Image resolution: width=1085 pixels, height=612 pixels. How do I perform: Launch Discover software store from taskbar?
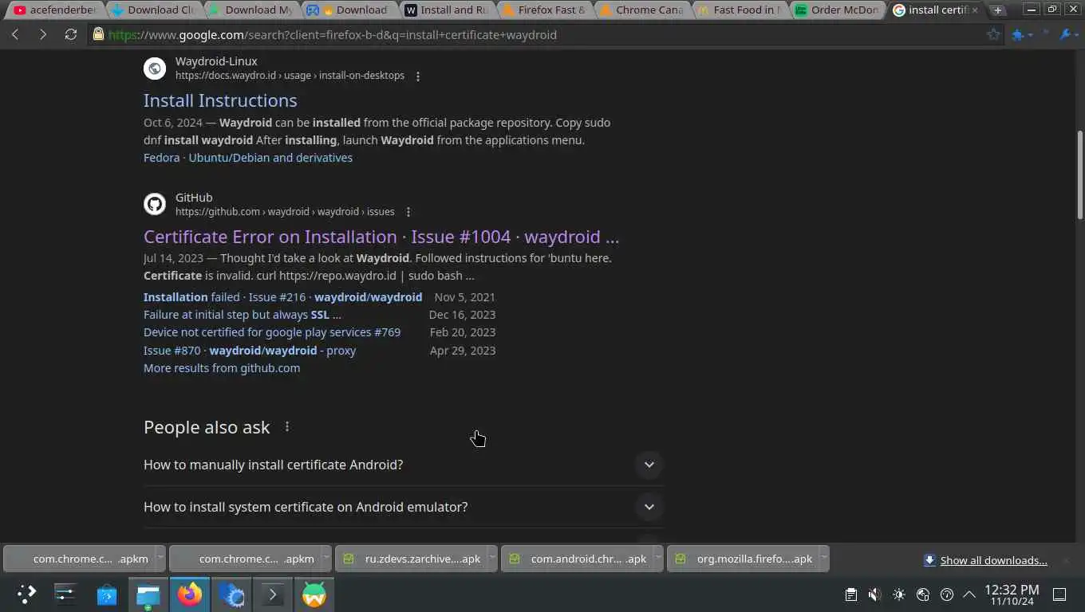107,594
